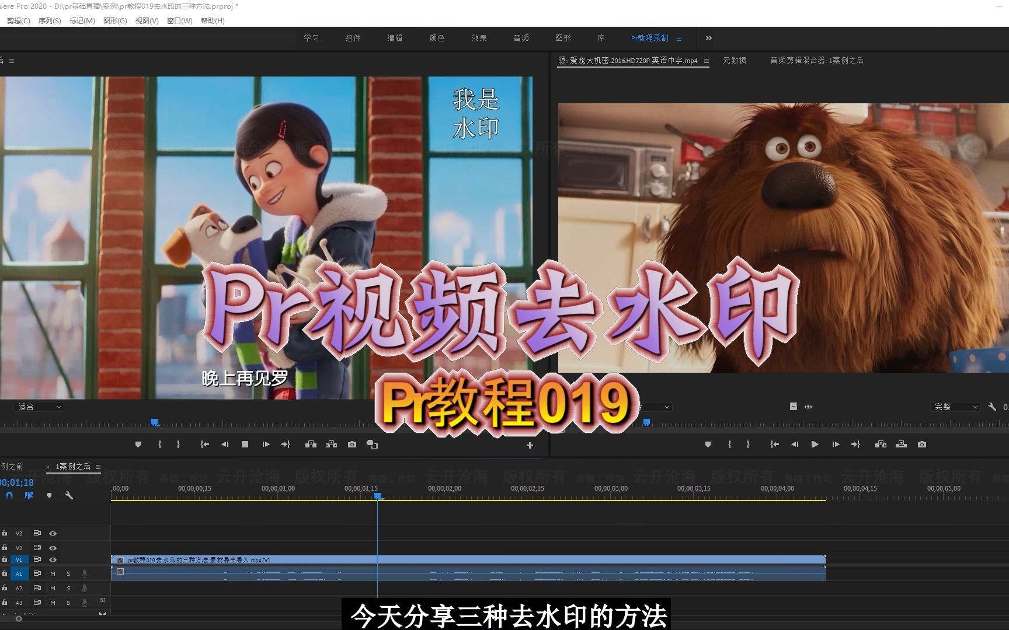Mute audio track A1
The height and width of the screenshot is (630, 1009).
tap(53, 574)
